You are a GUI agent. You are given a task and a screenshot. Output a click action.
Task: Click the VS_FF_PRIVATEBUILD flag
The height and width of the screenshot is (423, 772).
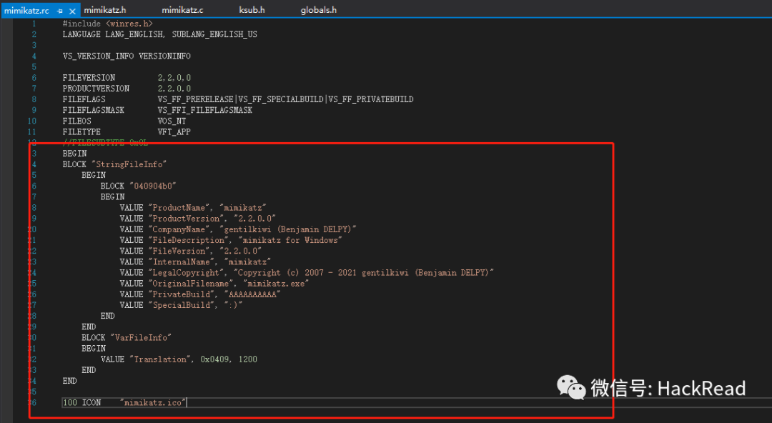point(371,99)
